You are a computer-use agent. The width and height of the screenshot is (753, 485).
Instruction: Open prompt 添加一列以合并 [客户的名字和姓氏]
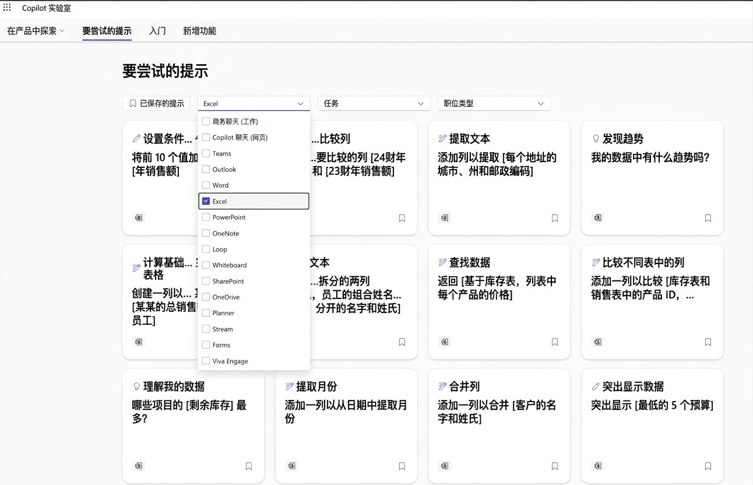click(x=497, y=412)
